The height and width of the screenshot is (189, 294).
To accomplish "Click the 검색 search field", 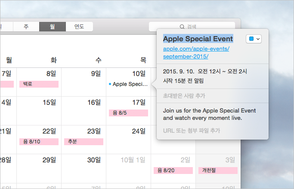I will (192, 27).
